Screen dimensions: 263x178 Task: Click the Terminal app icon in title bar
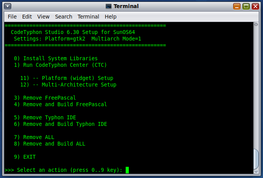[109, 6]
